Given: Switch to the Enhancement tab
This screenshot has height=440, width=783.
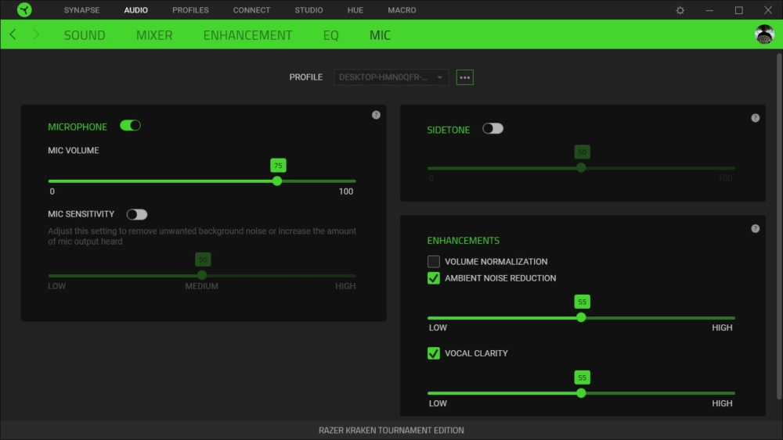Looking at the screenshot, I should [247, 35].
